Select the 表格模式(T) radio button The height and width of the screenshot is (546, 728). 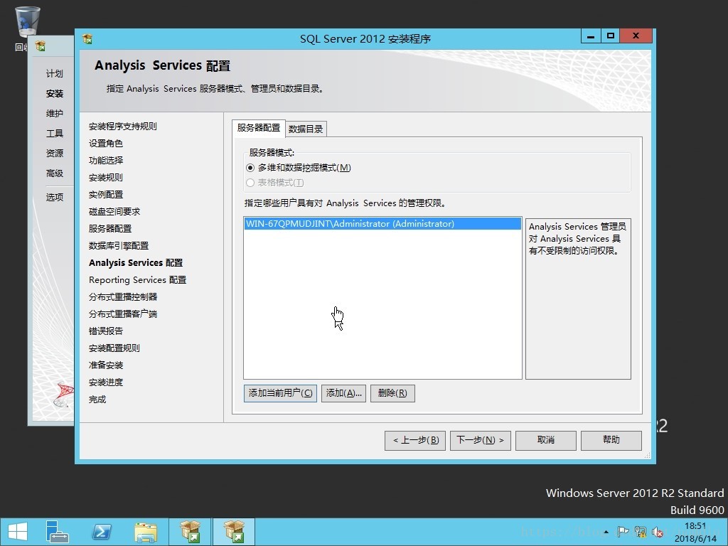click(x=250, y=183)
